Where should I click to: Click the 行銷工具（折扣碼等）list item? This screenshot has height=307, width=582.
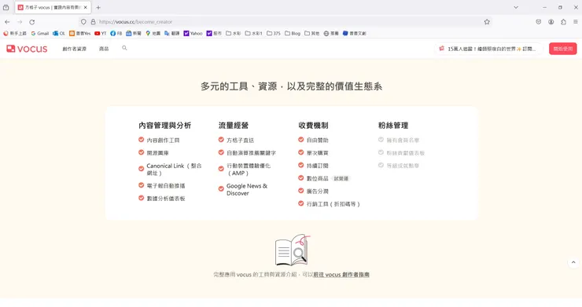click(x=333, y=204)
